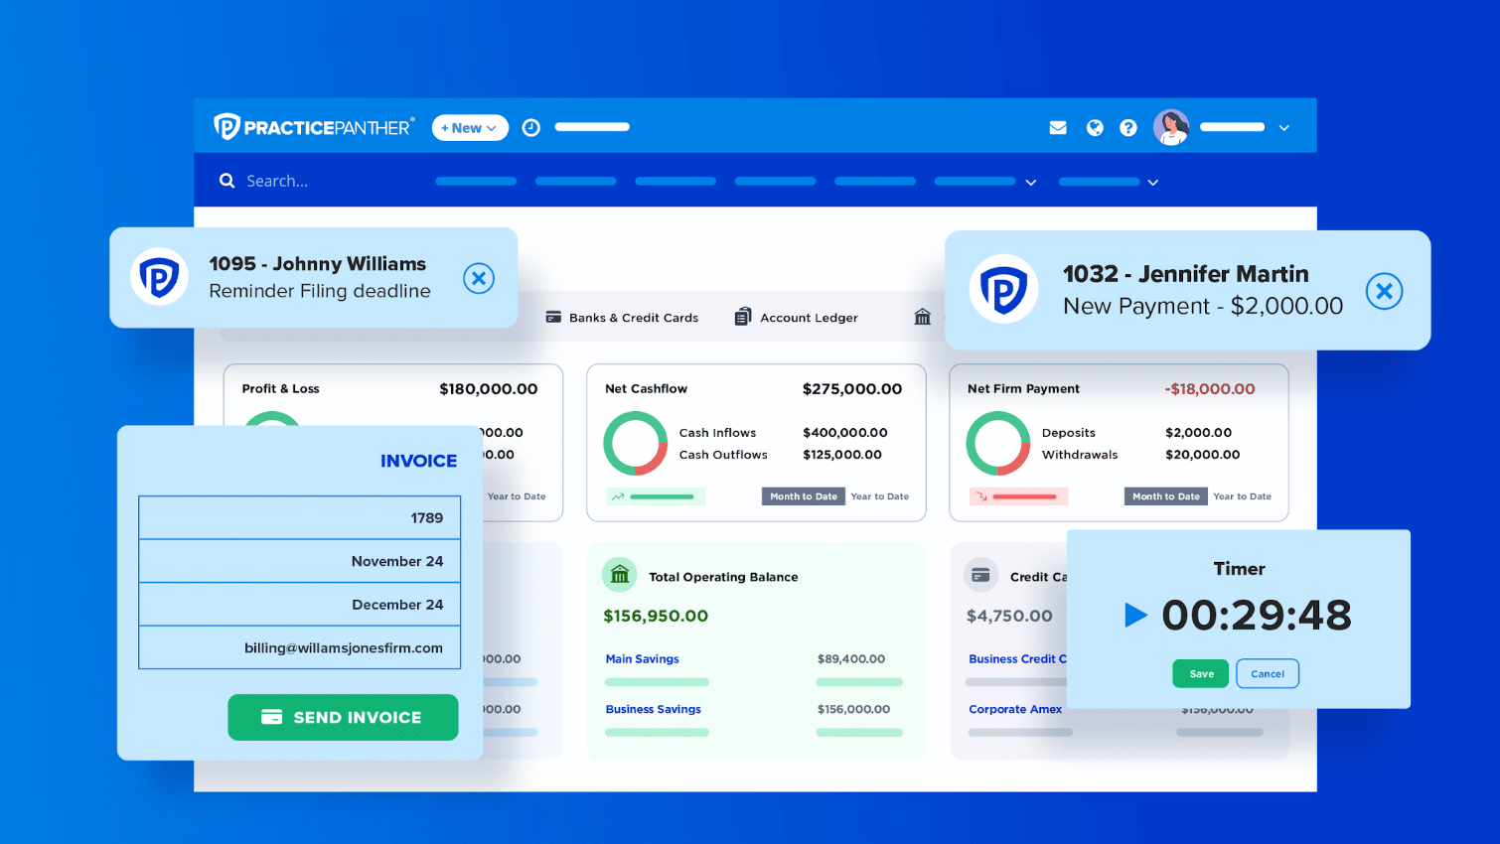
Task: Click the red downward trend indicator
Action: pyautogui.click(x=1018, y=496)
